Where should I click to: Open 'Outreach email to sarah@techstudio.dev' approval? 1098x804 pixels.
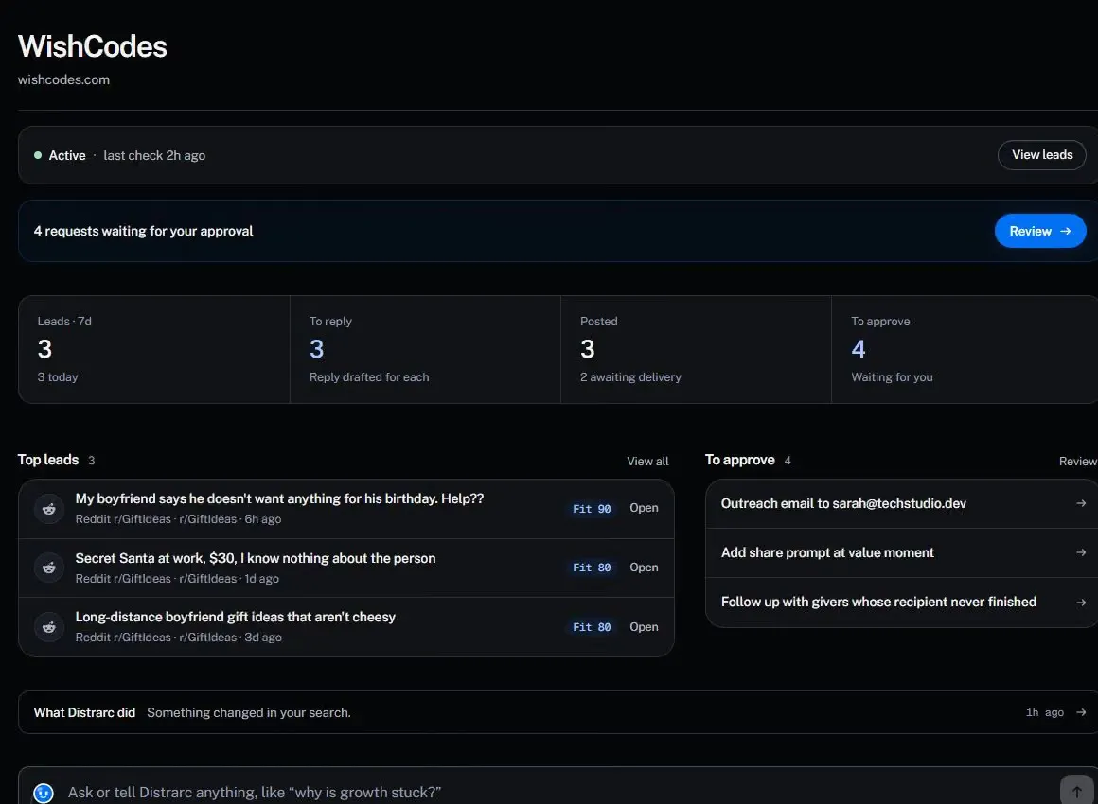tap(902, 504)
